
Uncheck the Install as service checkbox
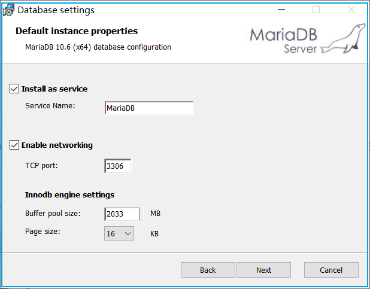(x=14, y=89)
